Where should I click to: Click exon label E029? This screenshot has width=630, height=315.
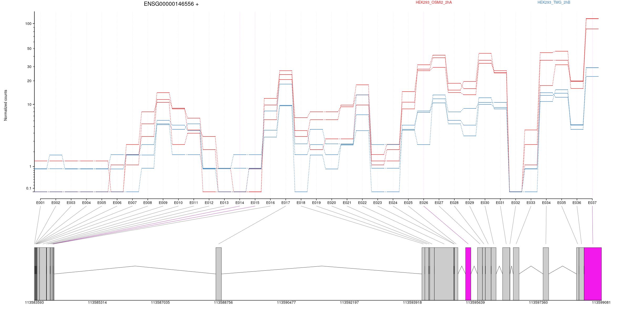pyautogui.click(x=470, y=203)
